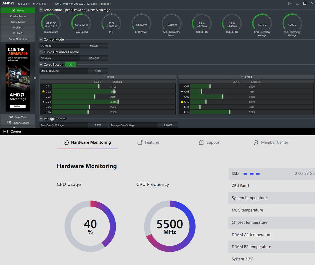Click the TDC (CPU) gauge
315x265 pixels.
click(202, 22)
